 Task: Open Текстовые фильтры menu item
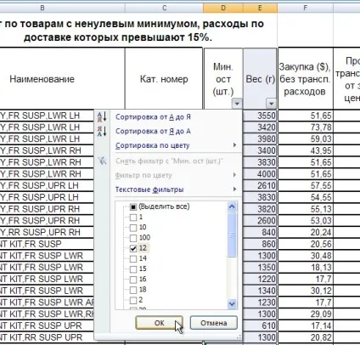click(x=149, y=189)
